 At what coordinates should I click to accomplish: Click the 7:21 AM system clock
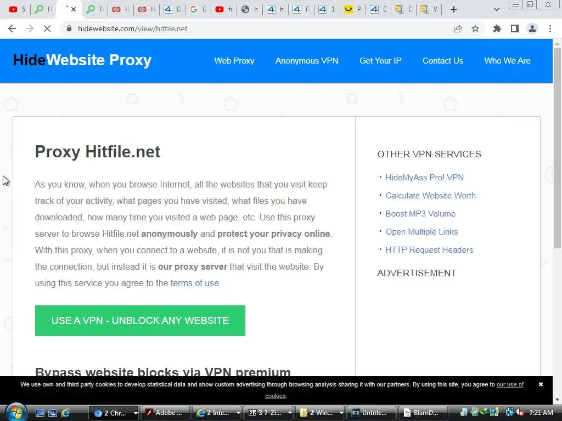(x=541, y=413)
